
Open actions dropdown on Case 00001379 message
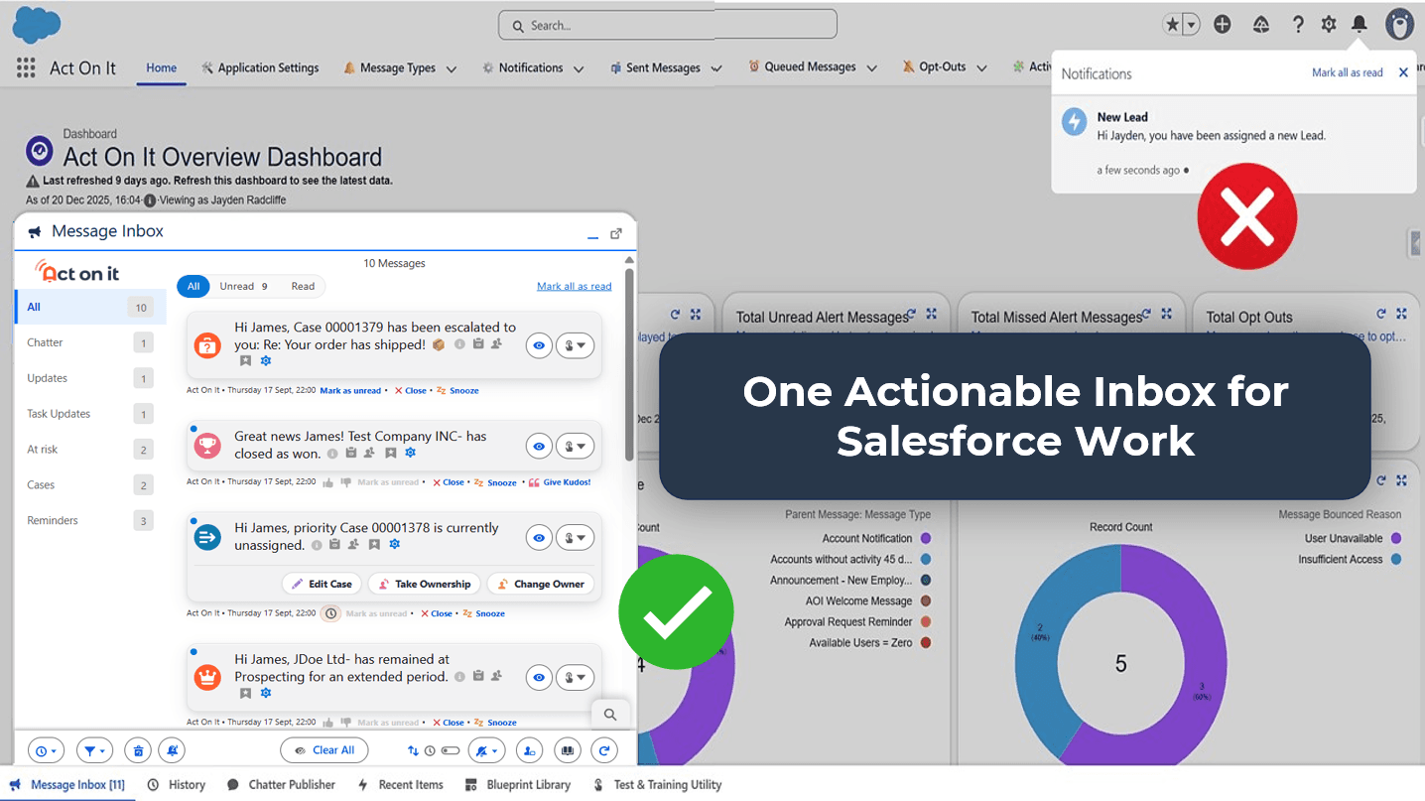pyautogui.click(x=575, y=345)
